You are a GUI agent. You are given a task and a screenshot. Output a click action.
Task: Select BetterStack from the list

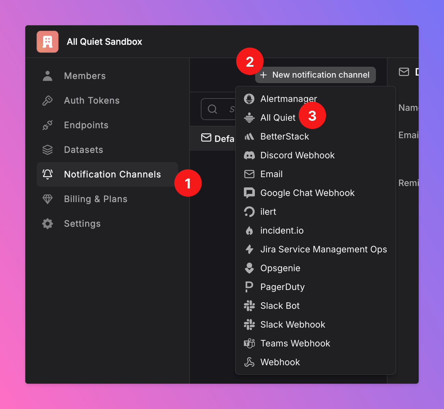click(x=315, y=136)
